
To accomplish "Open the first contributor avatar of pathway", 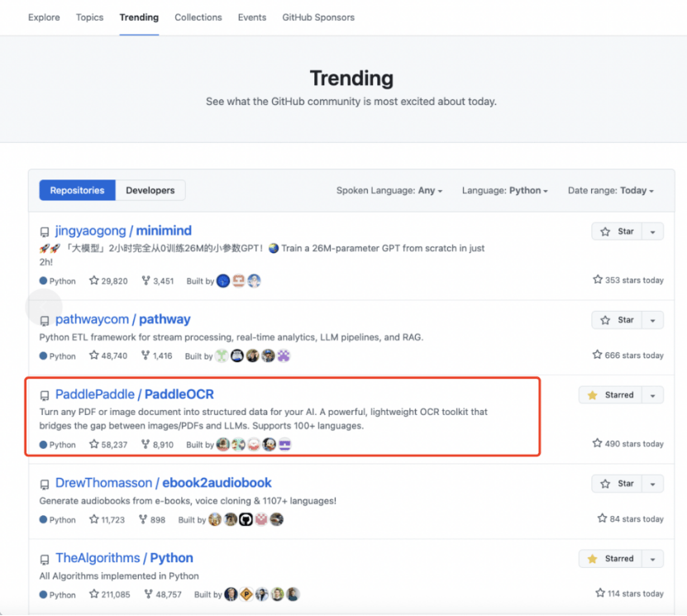I will pos(222,356).
